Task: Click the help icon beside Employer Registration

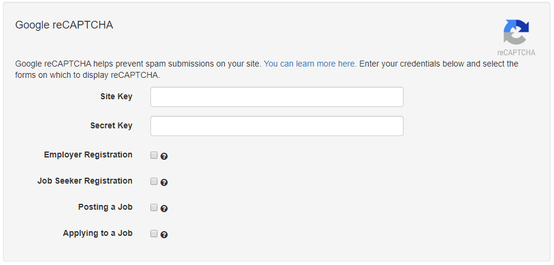Action: coord(164,156)
